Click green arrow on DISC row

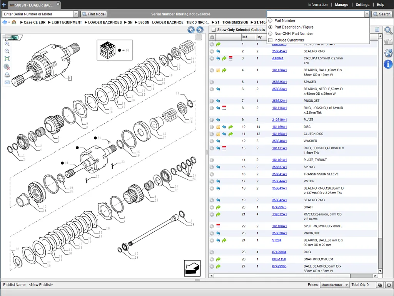(x=231, y=127)
